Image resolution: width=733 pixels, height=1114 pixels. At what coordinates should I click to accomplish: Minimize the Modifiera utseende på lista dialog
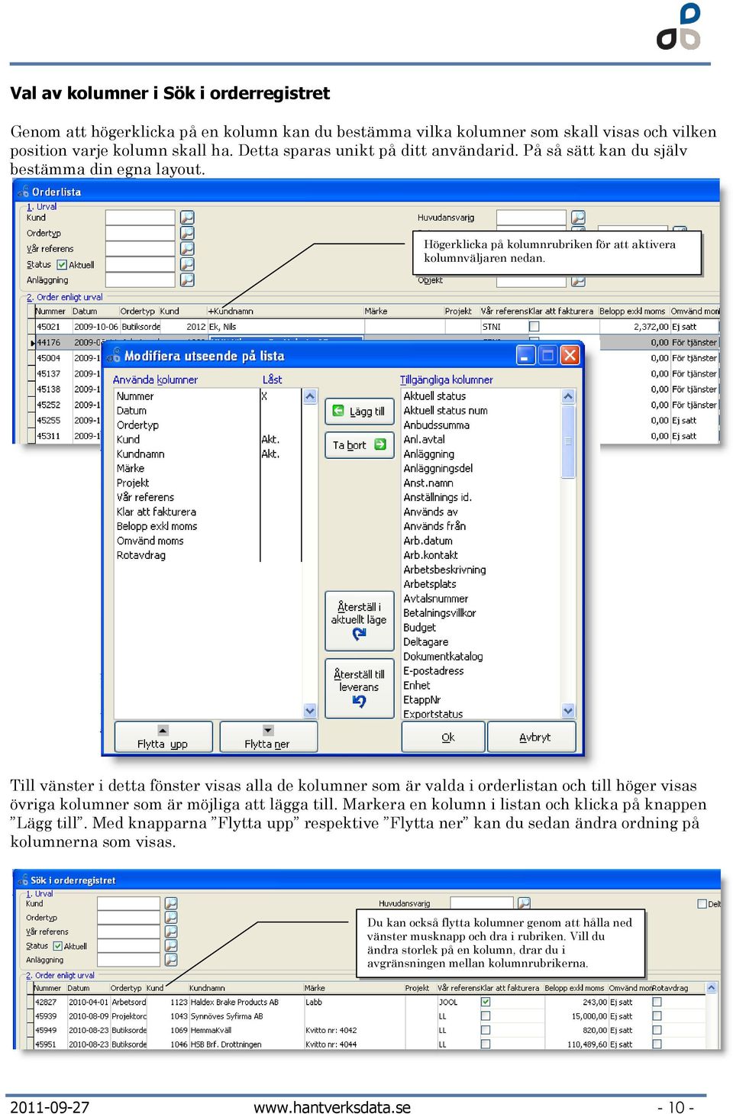(x=526, y=355)
